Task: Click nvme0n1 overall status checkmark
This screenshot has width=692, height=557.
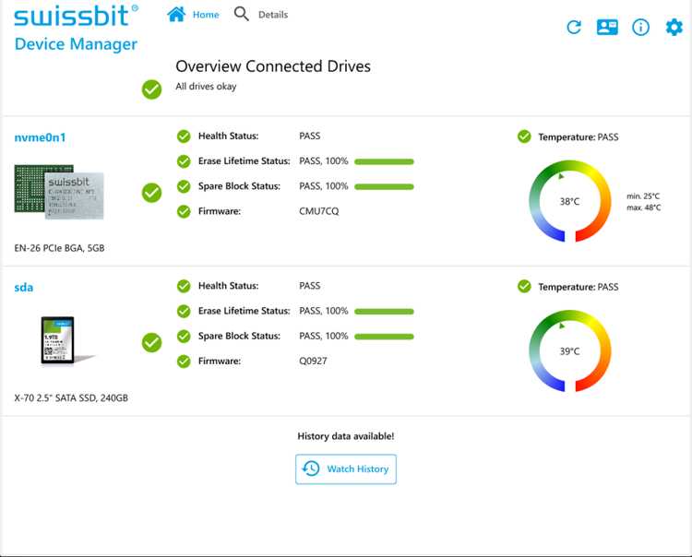Action: (x=151, y=193)
